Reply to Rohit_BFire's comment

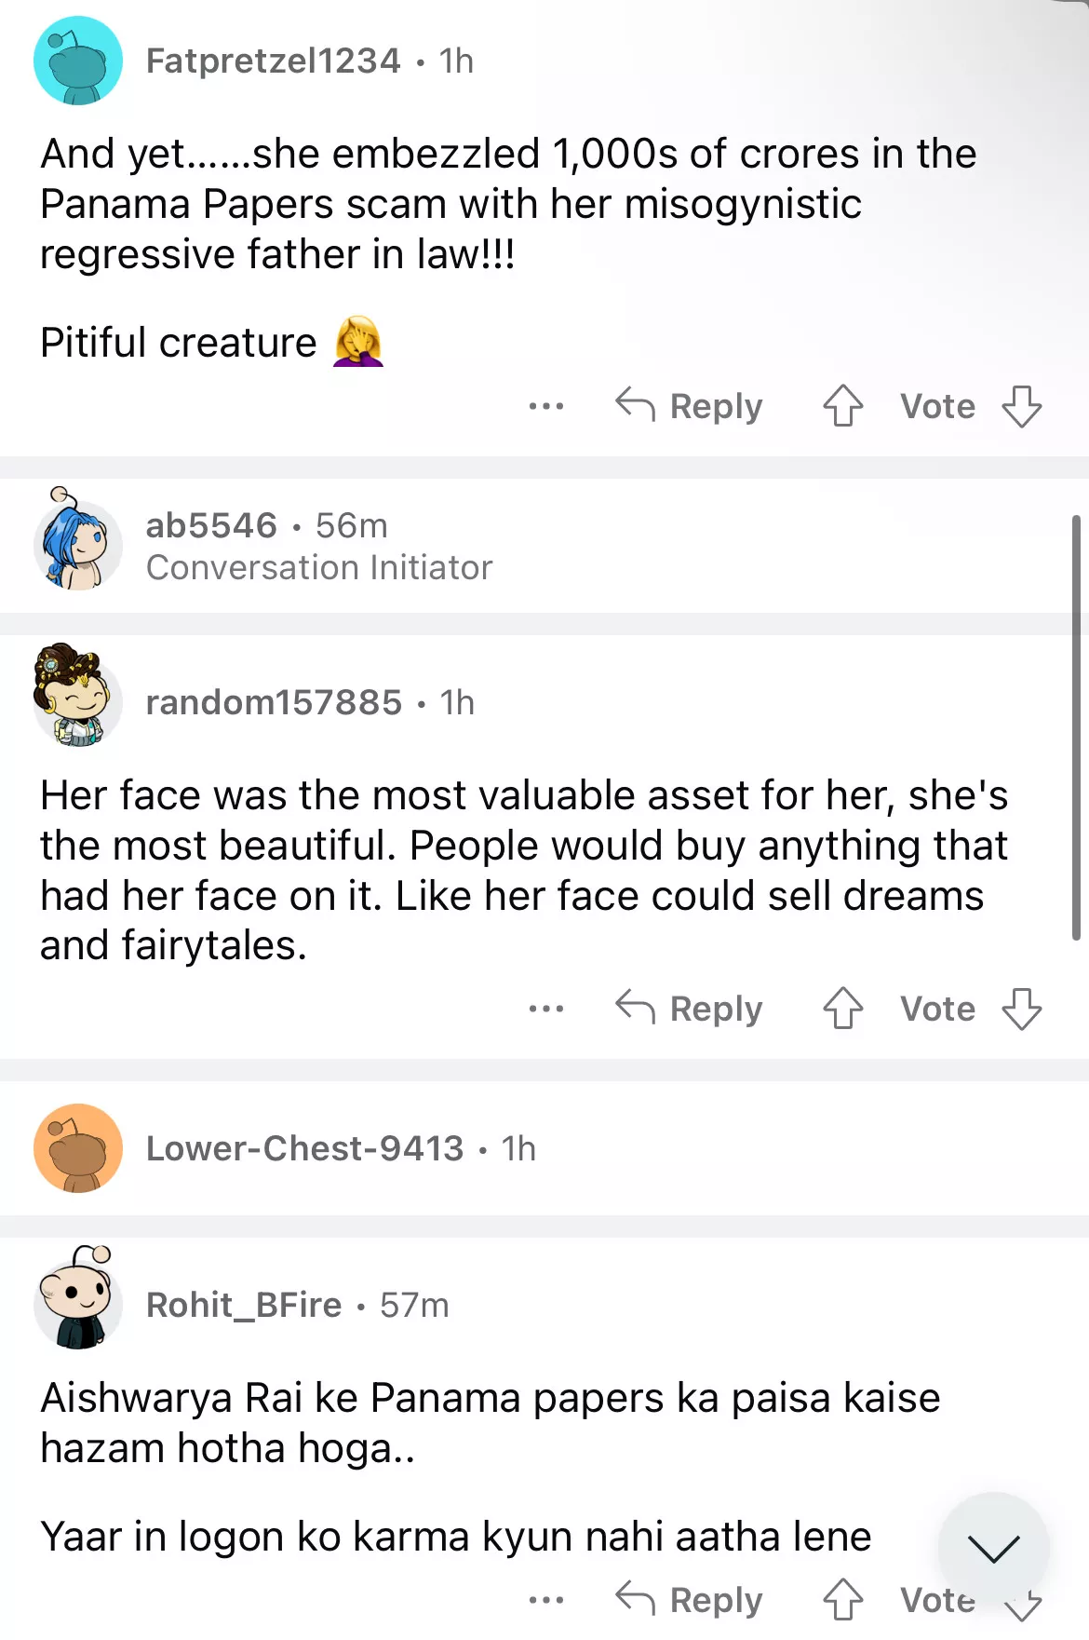pos(690,1600)
